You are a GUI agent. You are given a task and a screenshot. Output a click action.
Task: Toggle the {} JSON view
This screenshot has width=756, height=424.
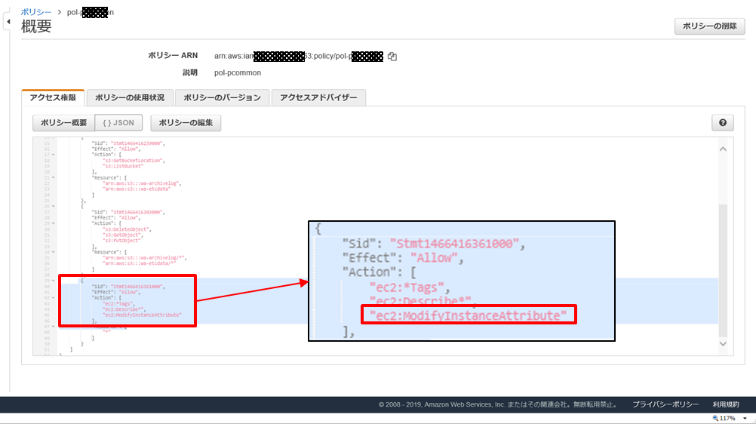click(x=118, y=123)
